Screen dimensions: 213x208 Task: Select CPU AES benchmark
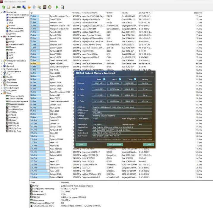coord(13,115)
